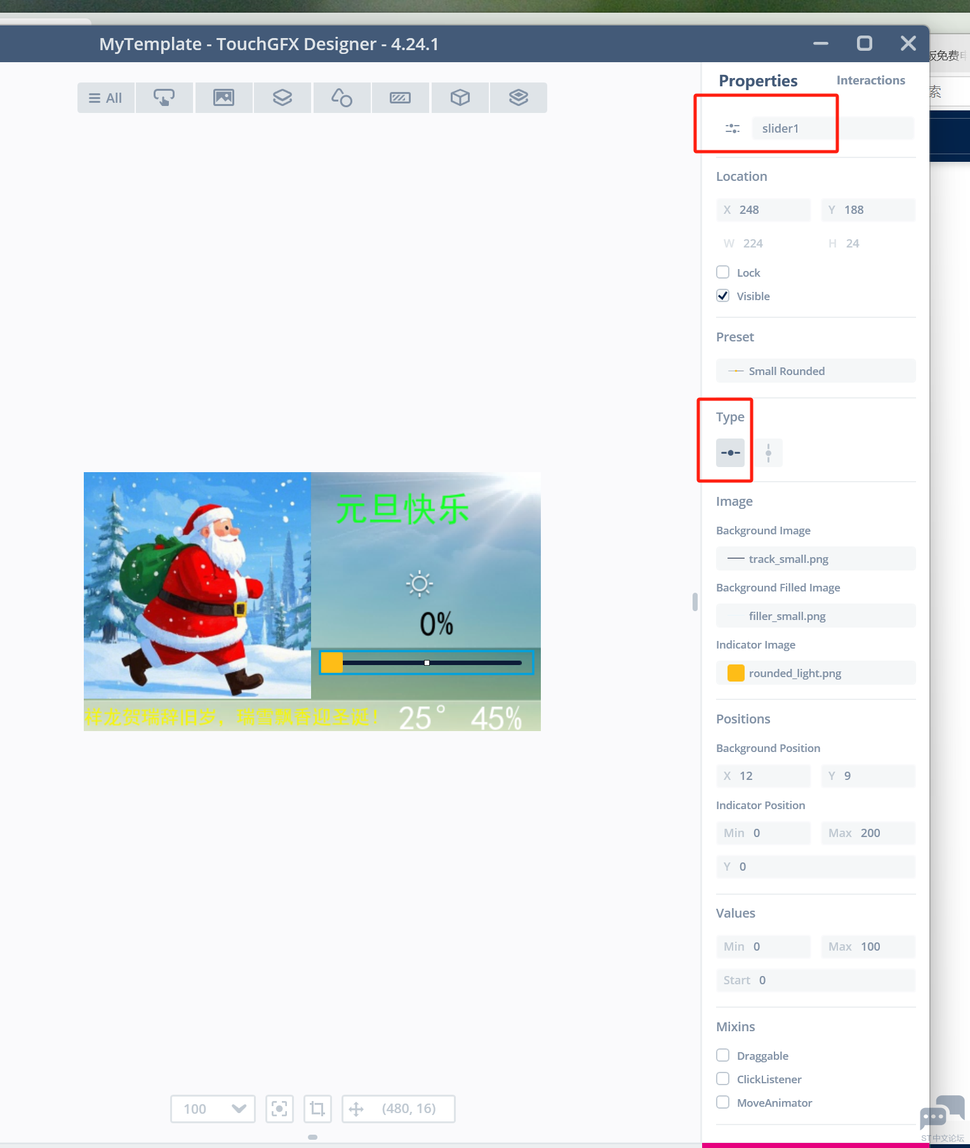
Task: Open Background Filled Image filler_small.png selector
Action: [816, 616]
